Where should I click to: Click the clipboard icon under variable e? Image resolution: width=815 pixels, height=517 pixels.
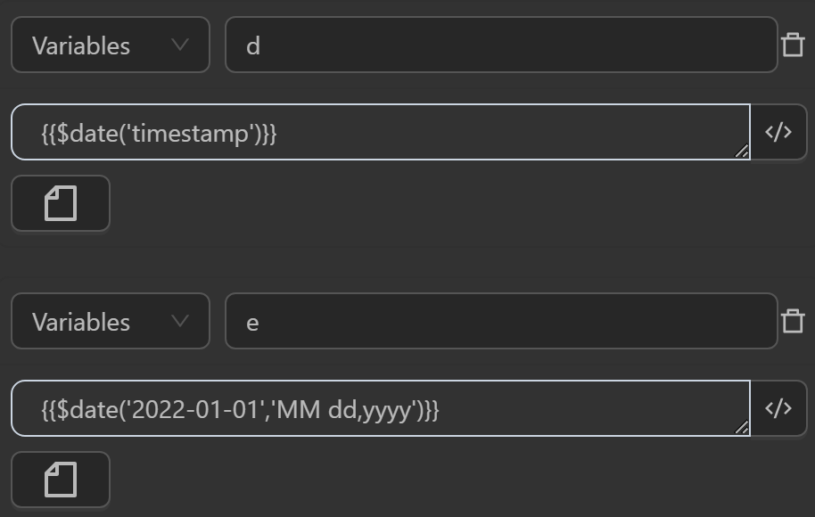tap(60, 480)
